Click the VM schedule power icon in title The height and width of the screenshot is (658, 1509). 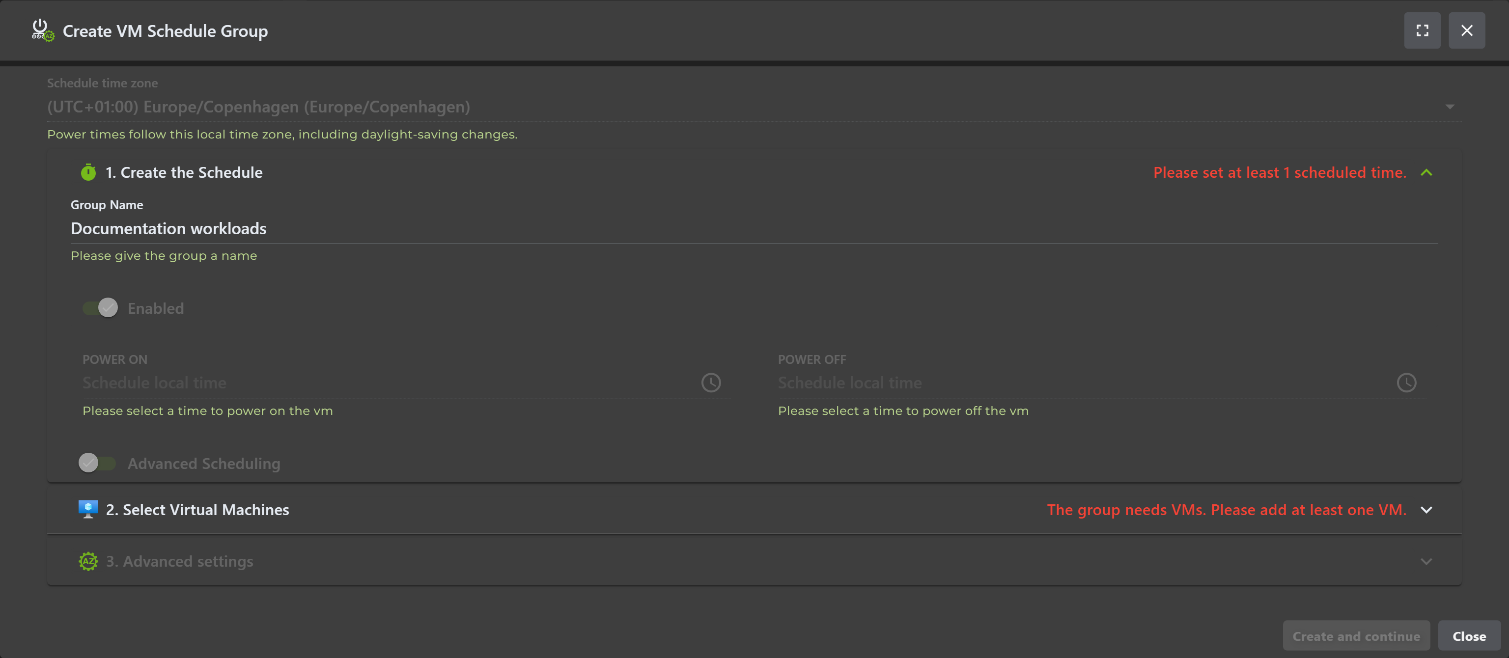pyautogui.click(x=43, y=30)
